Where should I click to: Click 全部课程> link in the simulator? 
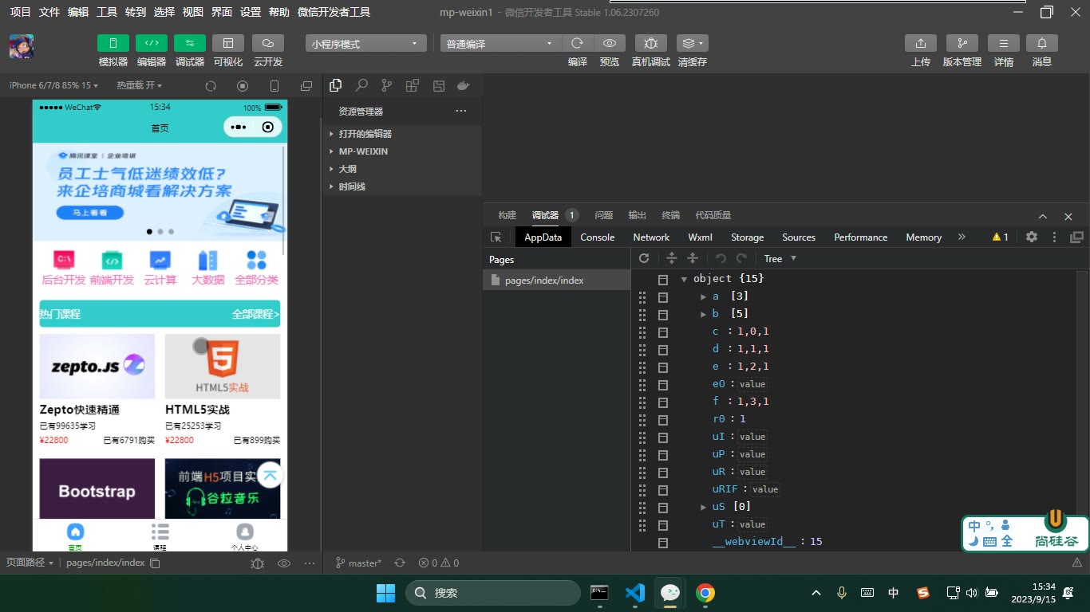255,314
